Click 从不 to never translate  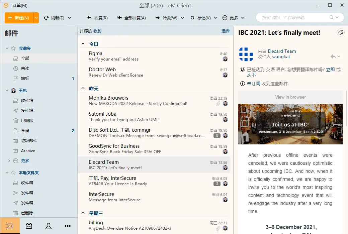[251, 75]
